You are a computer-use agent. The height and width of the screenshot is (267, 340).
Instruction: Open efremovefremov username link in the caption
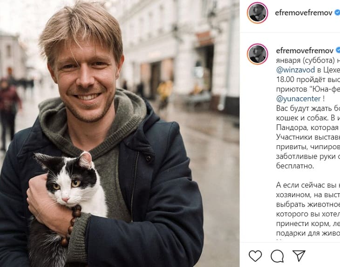[305, 50]
